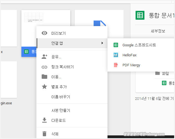Click the PDF Mergy app icon
This screenshot has width=175, height=139.
pyautogui.click(x=116, y=65)
